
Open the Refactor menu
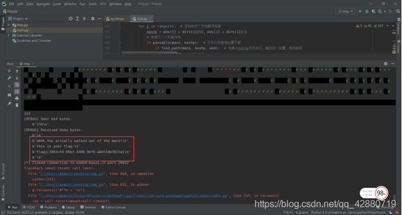(x=70, y=4)
